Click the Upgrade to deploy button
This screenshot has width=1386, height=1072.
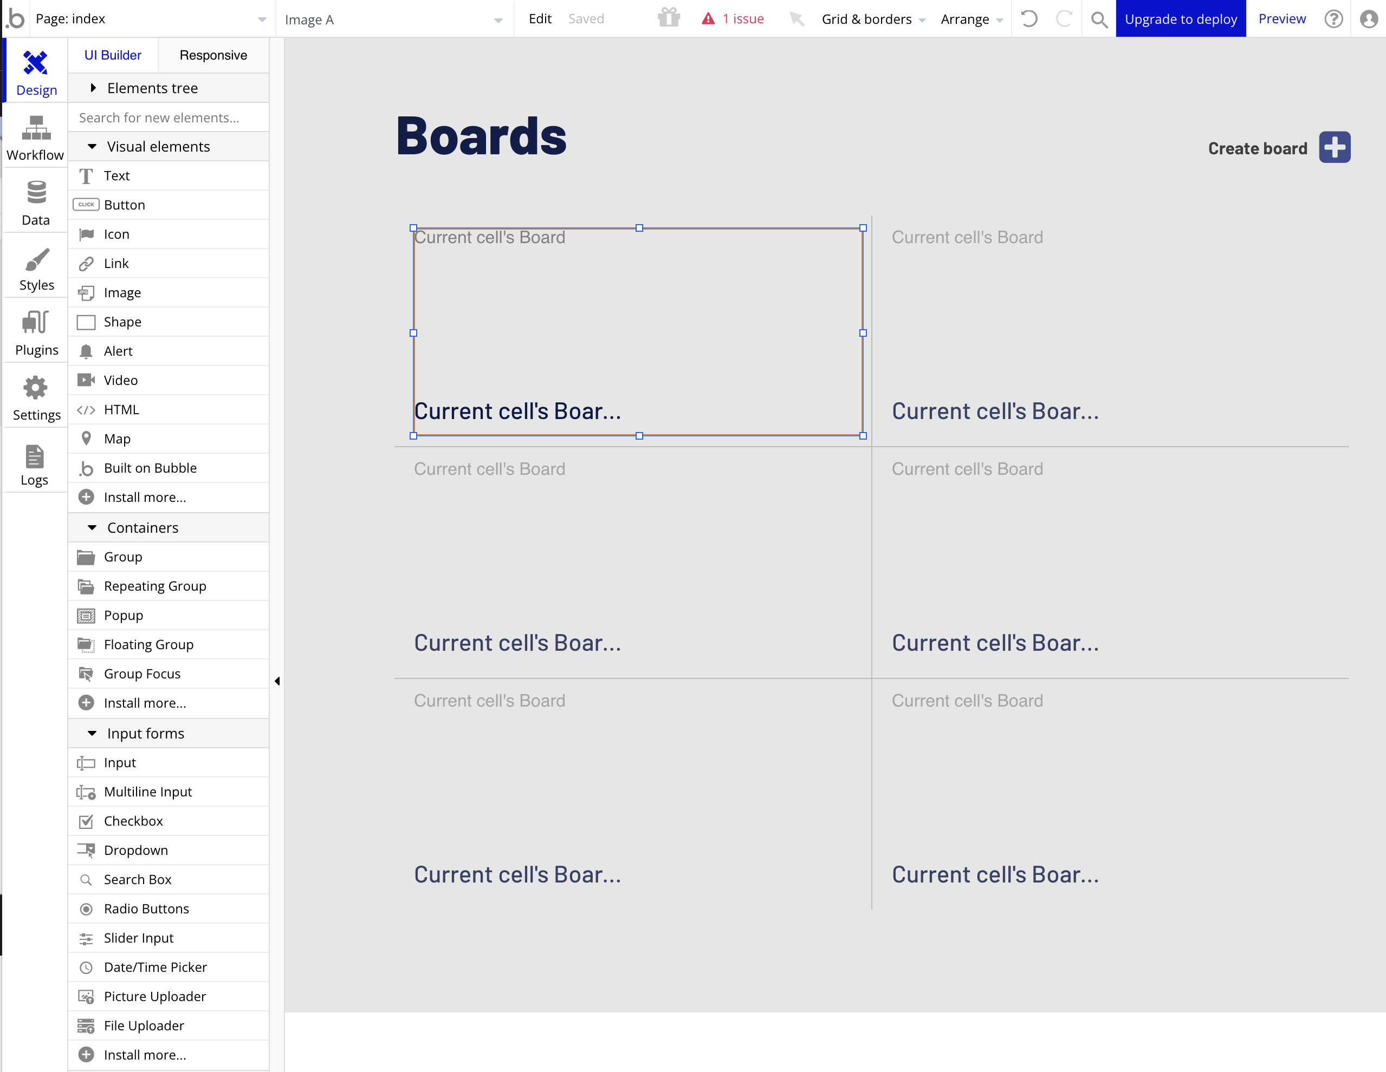click(1180, 19)
